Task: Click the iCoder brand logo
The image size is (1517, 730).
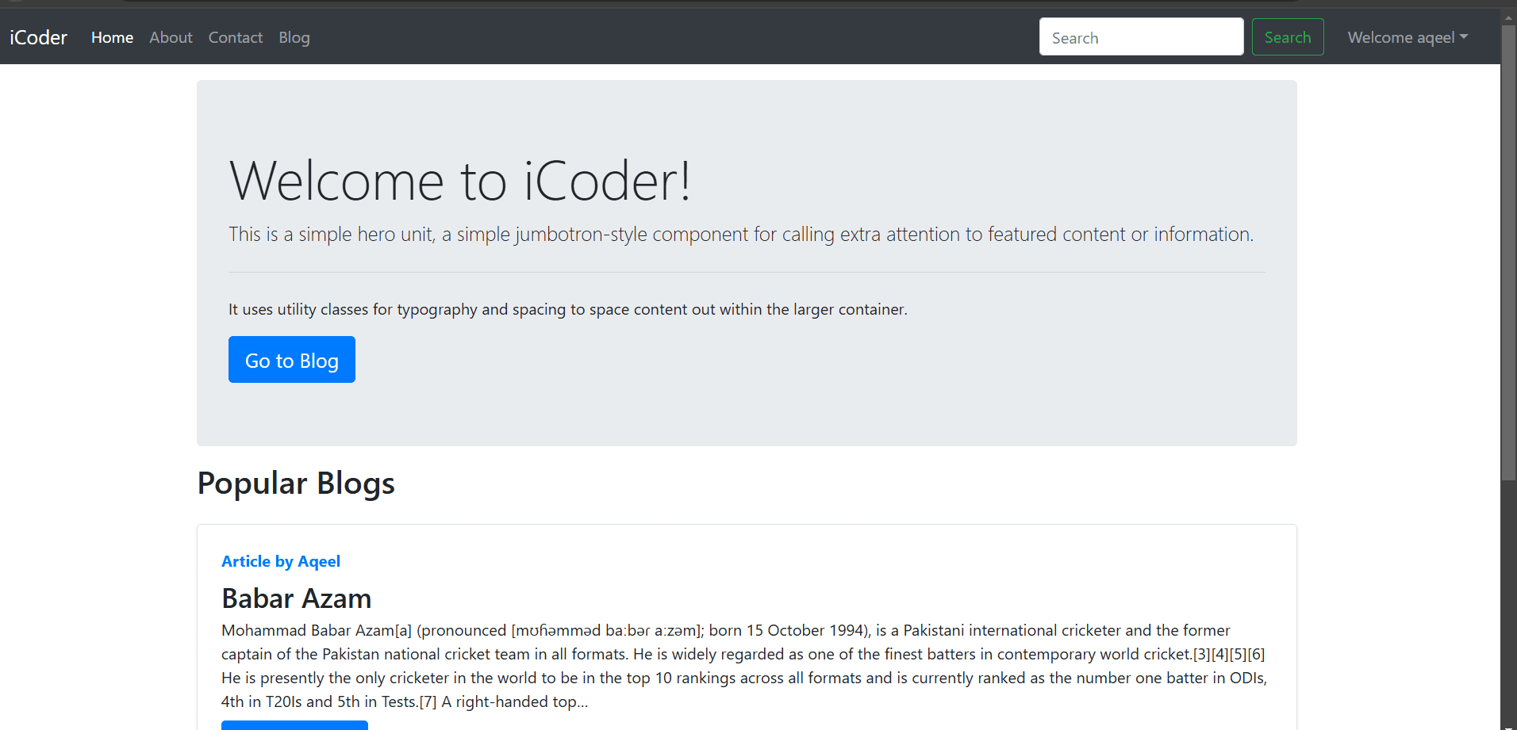Action: click(38, 37)
